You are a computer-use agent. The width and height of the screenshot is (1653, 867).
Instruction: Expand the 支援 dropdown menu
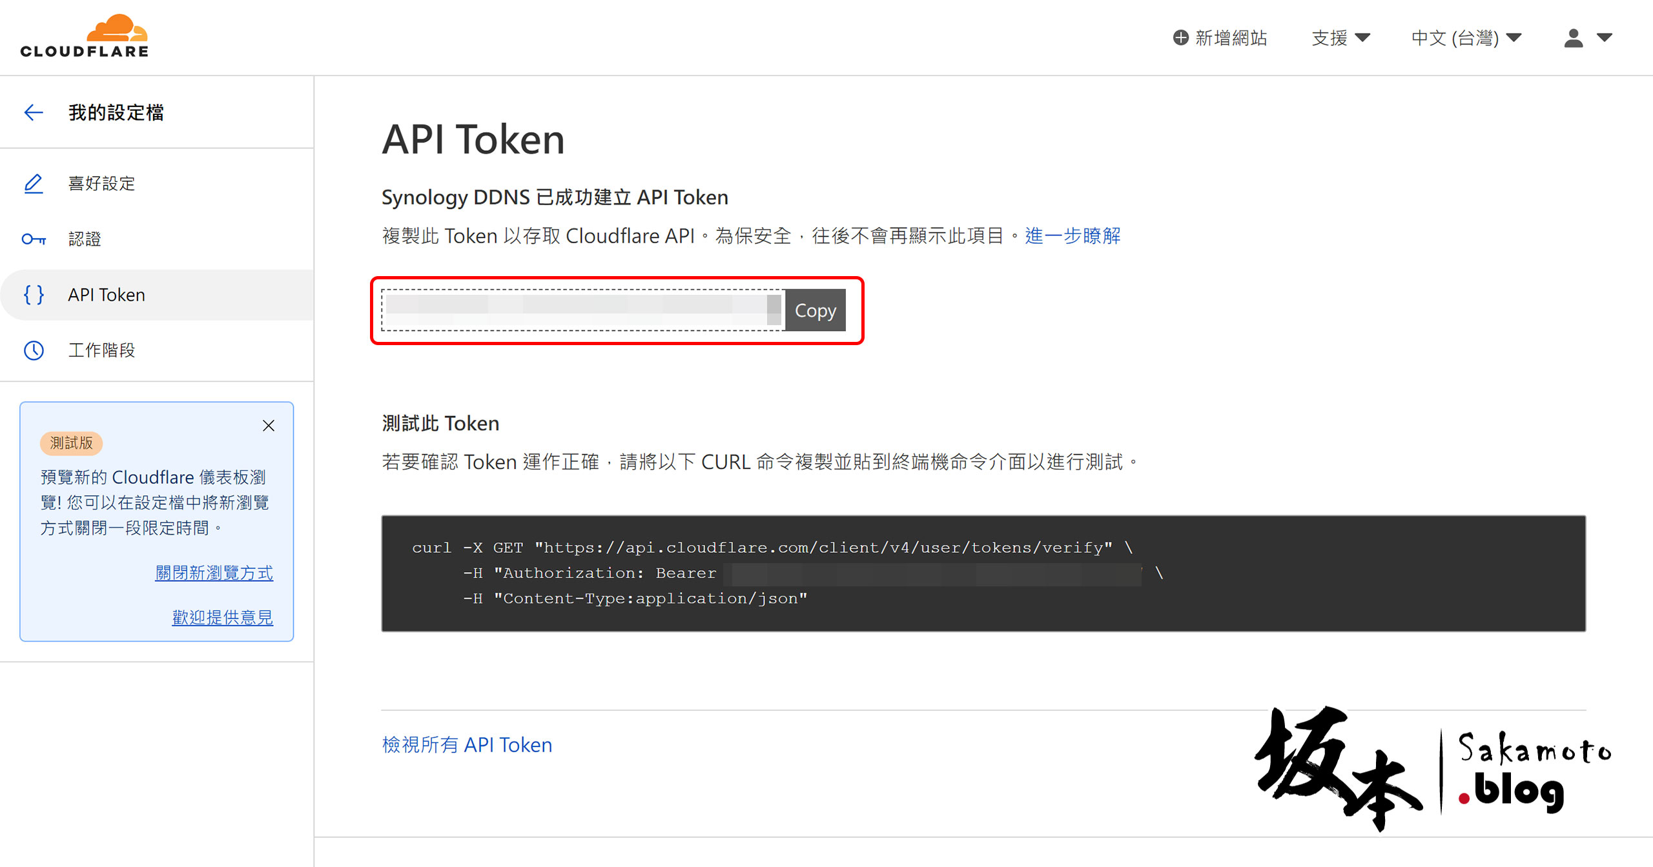tap(1340, 37)
